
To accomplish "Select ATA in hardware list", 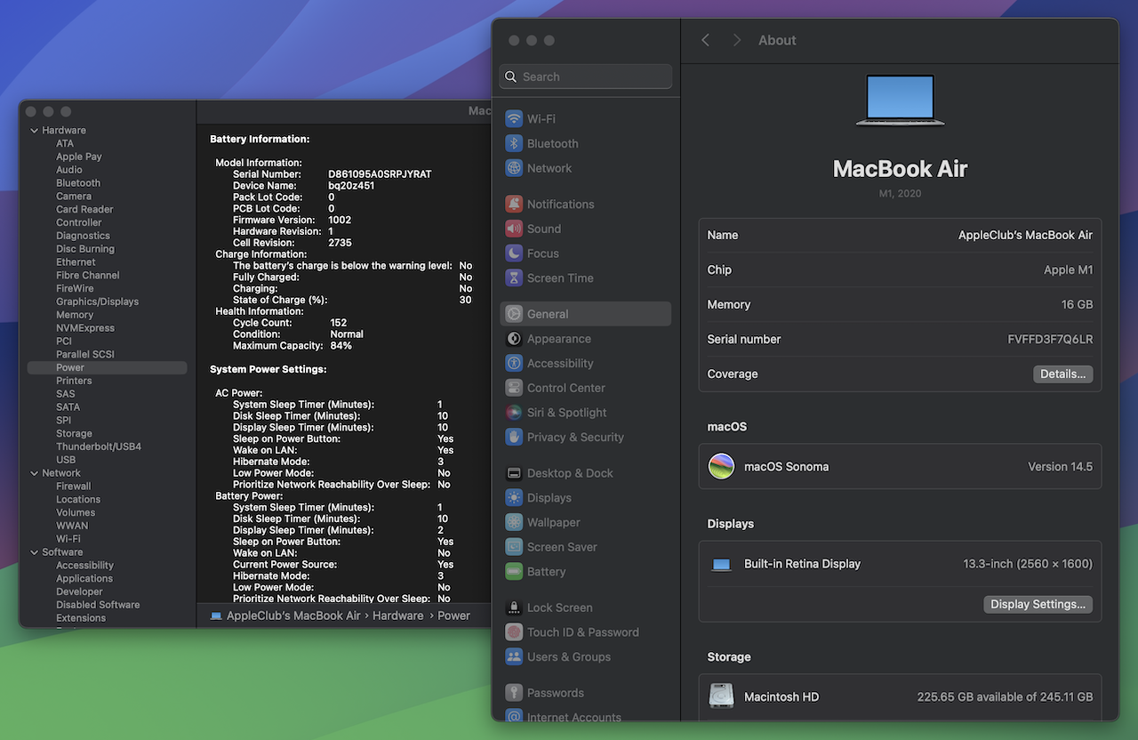I will pyautogui.click(x=65, y=143).
